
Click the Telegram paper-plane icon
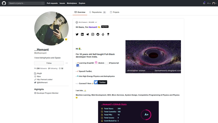[x=87, y=34]
